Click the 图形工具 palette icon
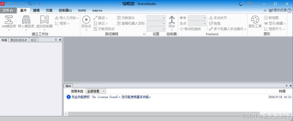This screenshot has height=121, width=293. [x=255, y=20]
